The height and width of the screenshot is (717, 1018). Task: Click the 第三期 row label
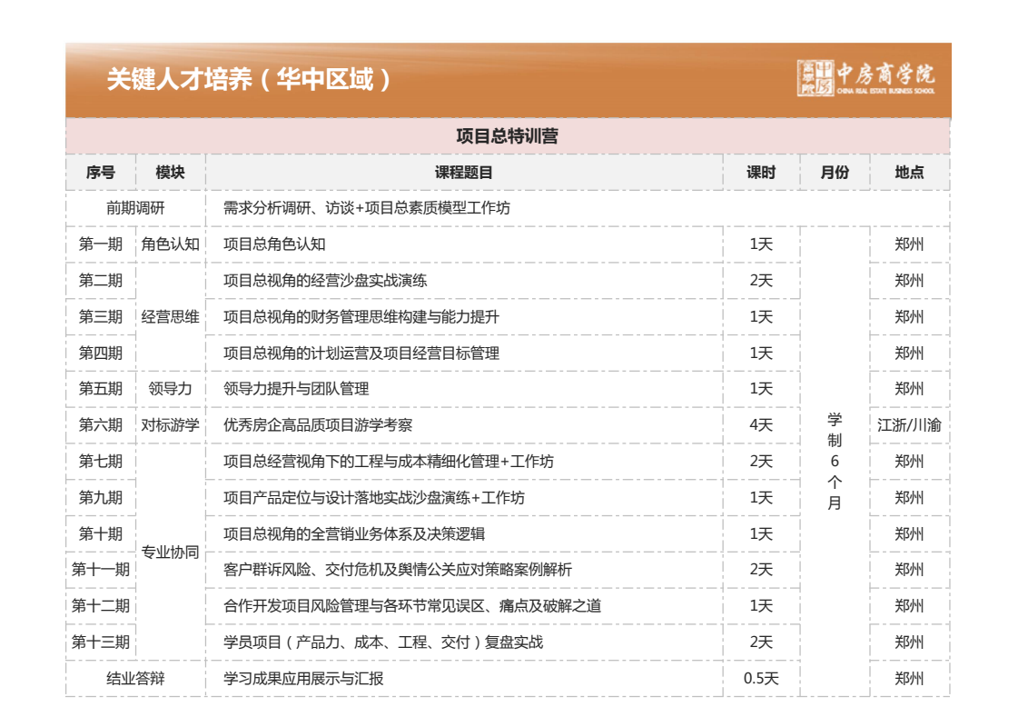[x=101, y=317]
